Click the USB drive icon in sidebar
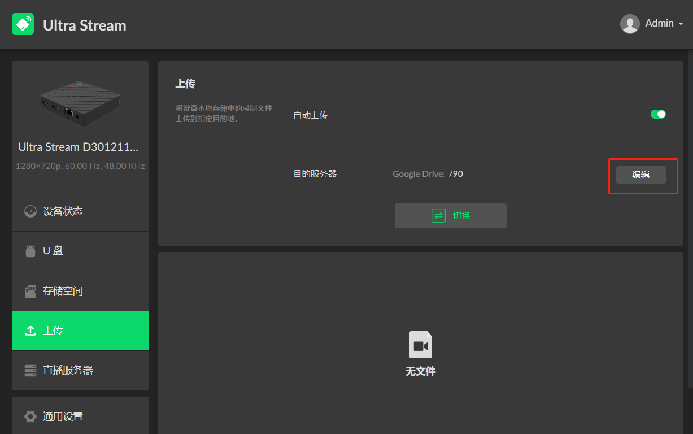This screenshot has width=693, height=434. click(30, 251)
